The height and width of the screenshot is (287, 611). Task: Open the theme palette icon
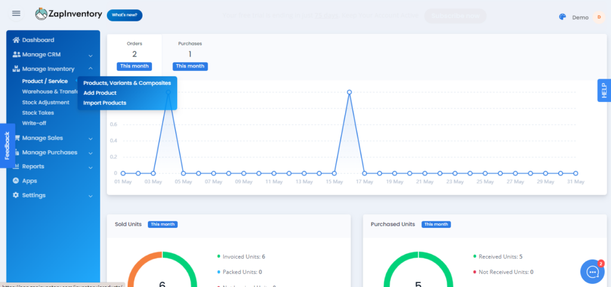[562, 17]
